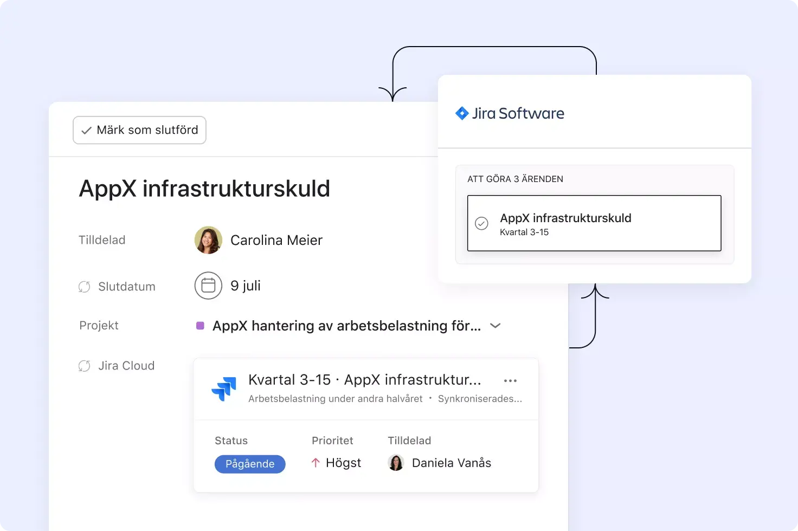Click the sync icon next to Jira Cloud
Image resolution: width=798 pixels, height=531 pixels.
point(85,366)
